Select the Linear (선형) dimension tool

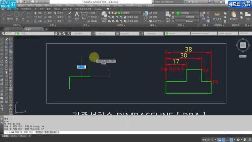[x=92, y=13]
